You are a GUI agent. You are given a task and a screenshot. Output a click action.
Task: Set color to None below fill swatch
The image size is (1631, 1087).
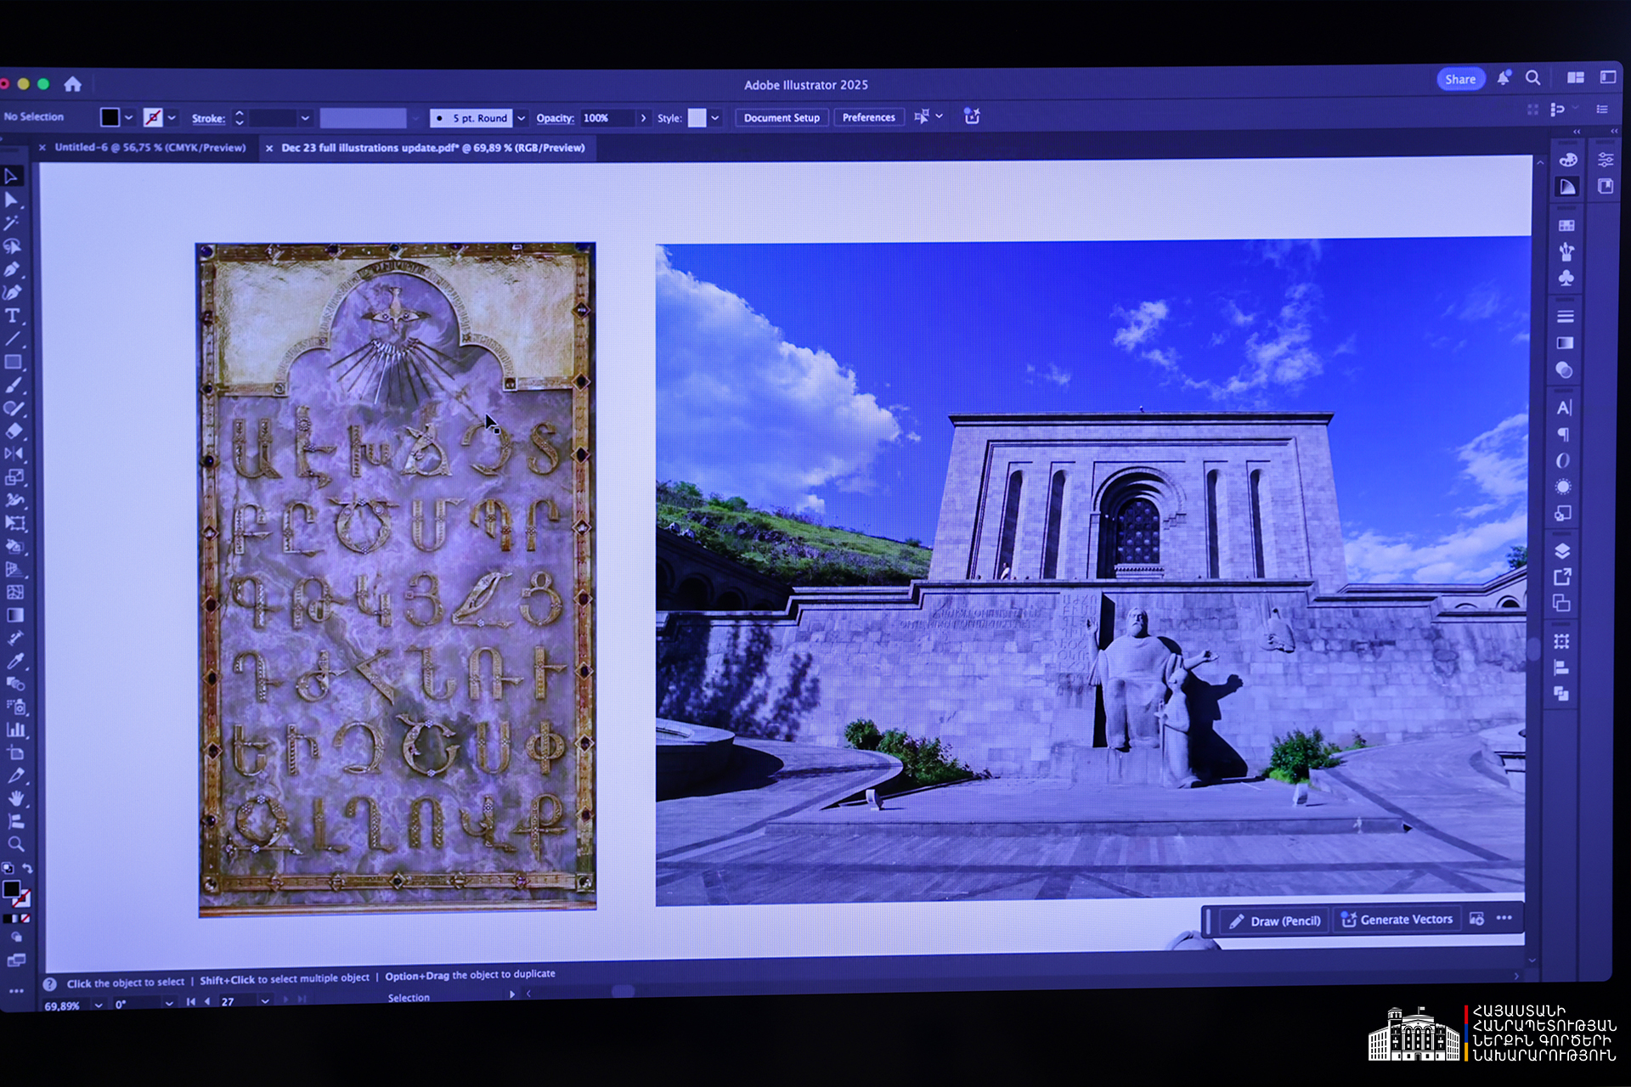25,918
